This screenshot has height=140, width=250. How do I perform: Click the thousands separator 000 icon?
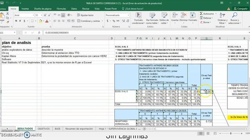coord(118,21)
